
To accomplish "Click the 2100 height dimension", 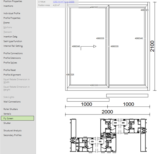I will (x=152, y=46).
